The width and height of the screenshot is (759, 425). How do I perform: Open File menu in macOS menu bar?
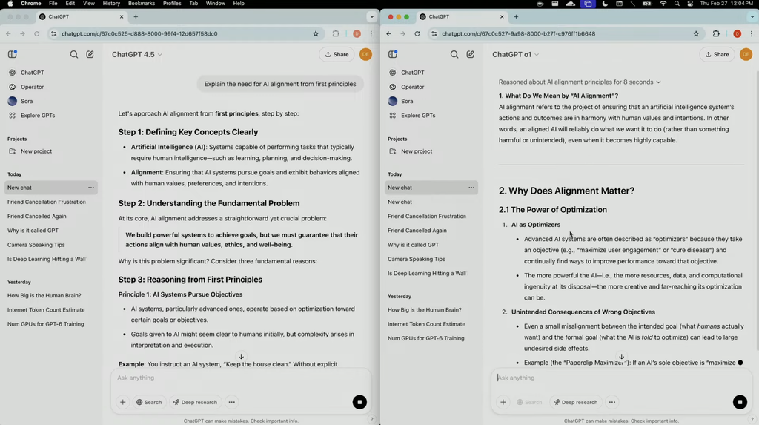[53, 4]
